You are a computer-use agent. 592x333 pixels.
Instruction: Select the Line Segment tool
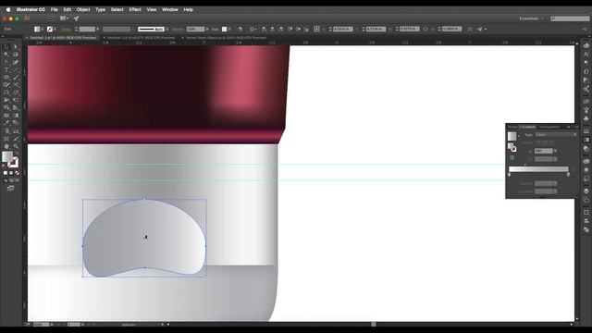click(x=16, y=70)
